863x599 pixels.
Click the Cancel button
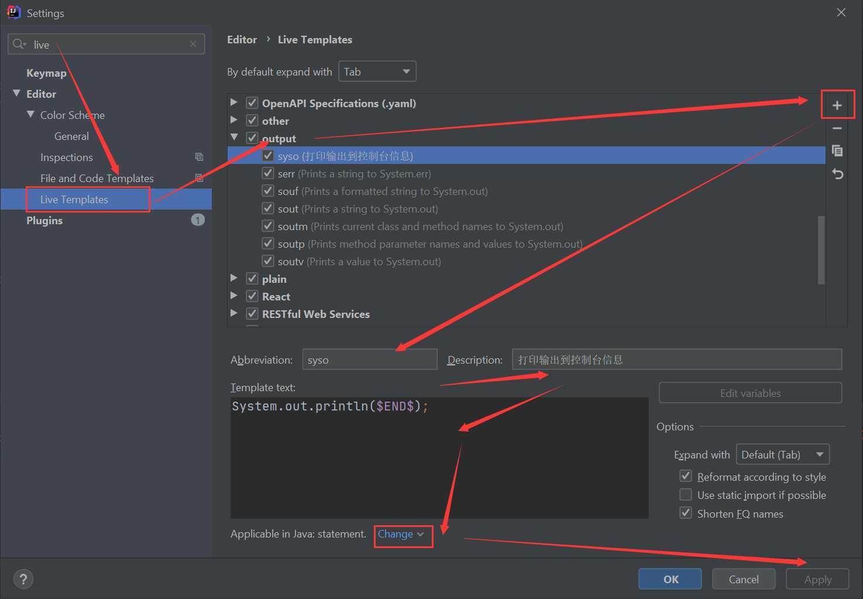coord(744,579)
